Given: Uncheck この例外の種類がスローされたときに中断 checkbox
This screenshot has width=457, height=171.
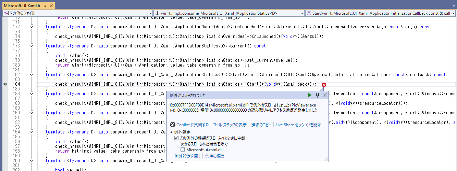Looking at the screenshot, I should (x=176, y=138).
